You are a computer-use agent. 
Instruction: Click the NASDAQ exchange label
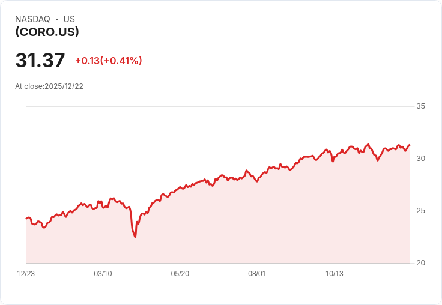(x=32, y=19)
